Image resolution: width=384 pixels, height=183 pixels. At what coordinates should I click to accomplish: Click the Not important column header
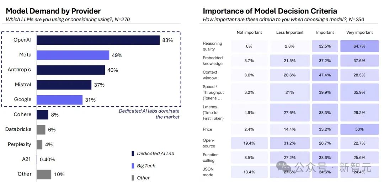coord(249,32)
